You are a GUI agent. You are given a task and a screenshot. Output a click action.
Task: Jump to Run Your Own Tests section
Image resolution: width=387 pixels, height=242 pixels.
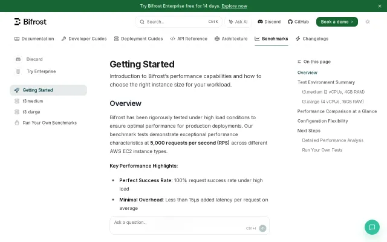click(322, 150)
